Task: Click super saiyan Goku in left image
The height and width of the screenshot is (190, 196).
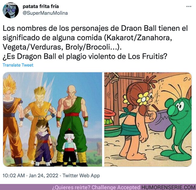Action: pyautogui.click(x=12, y=120)
